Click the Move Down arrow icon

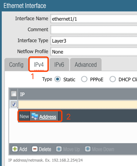[88, 149]
